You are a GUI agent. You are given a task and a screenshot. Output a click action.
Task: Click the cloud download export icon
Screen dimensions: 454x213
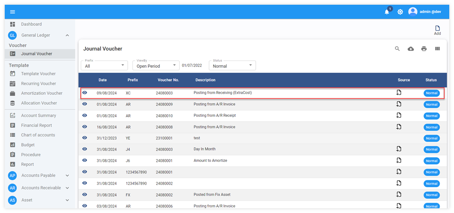pyautogui.click(x=411, y=49)
